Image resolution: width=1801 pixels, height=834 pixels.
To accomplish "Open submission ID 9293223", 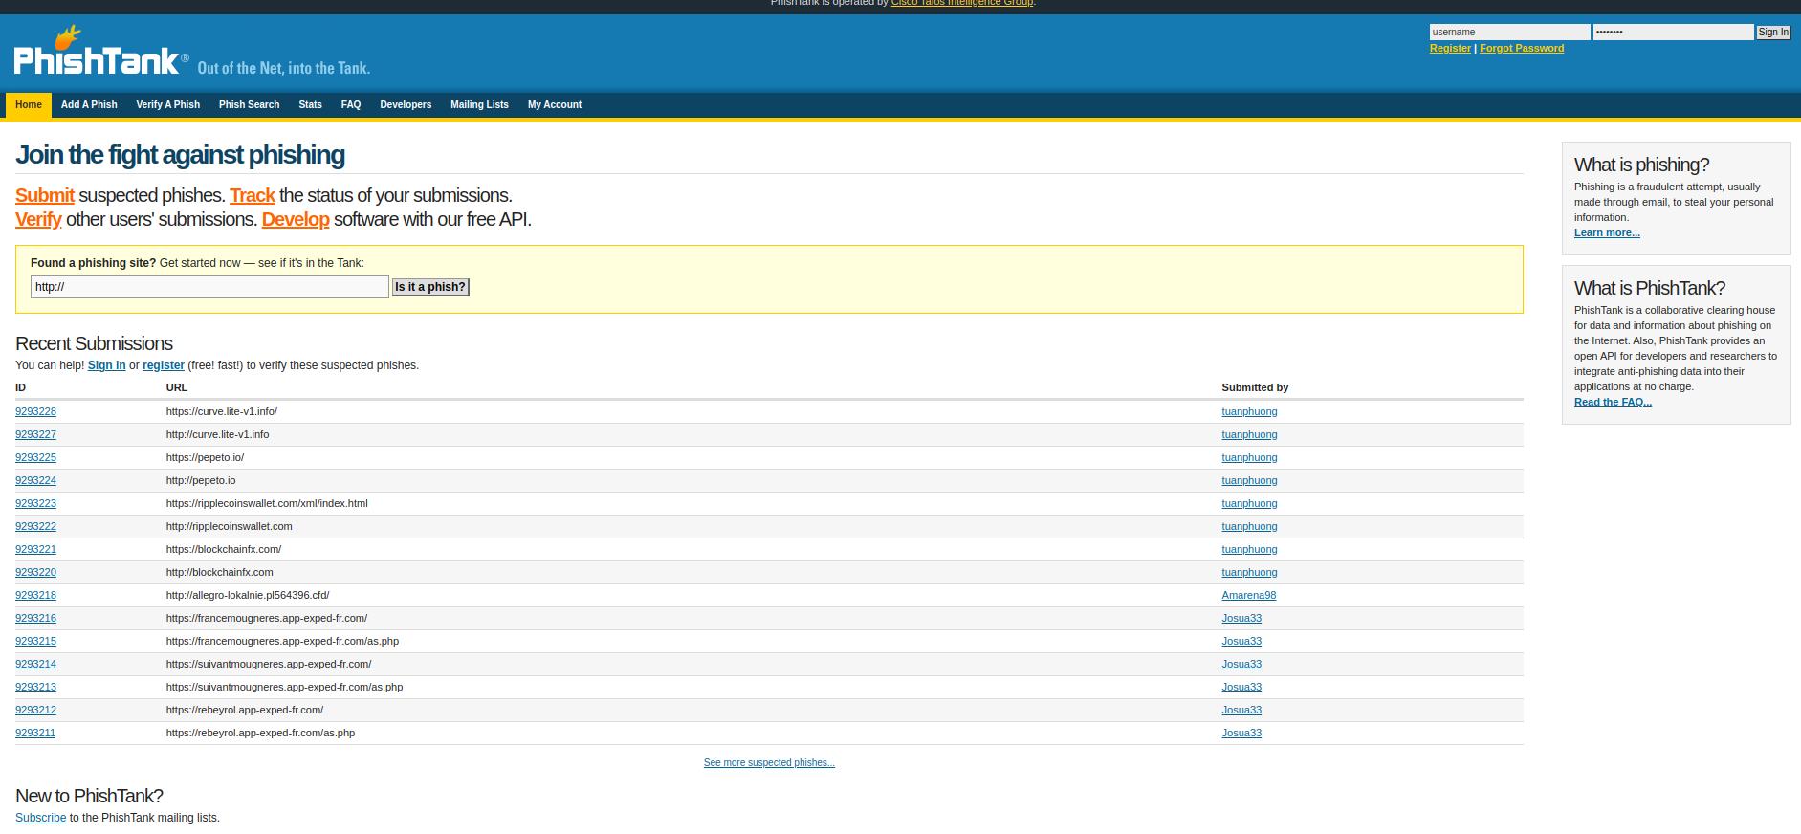I will pos(35,503).
